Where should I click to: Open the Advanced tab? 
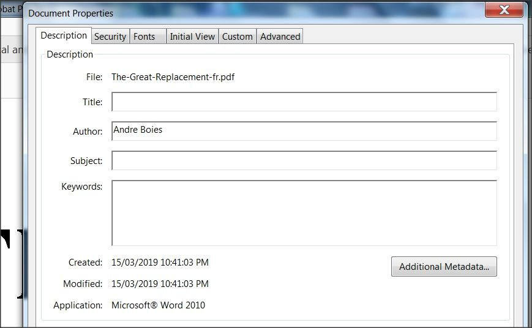pos(280,36)
